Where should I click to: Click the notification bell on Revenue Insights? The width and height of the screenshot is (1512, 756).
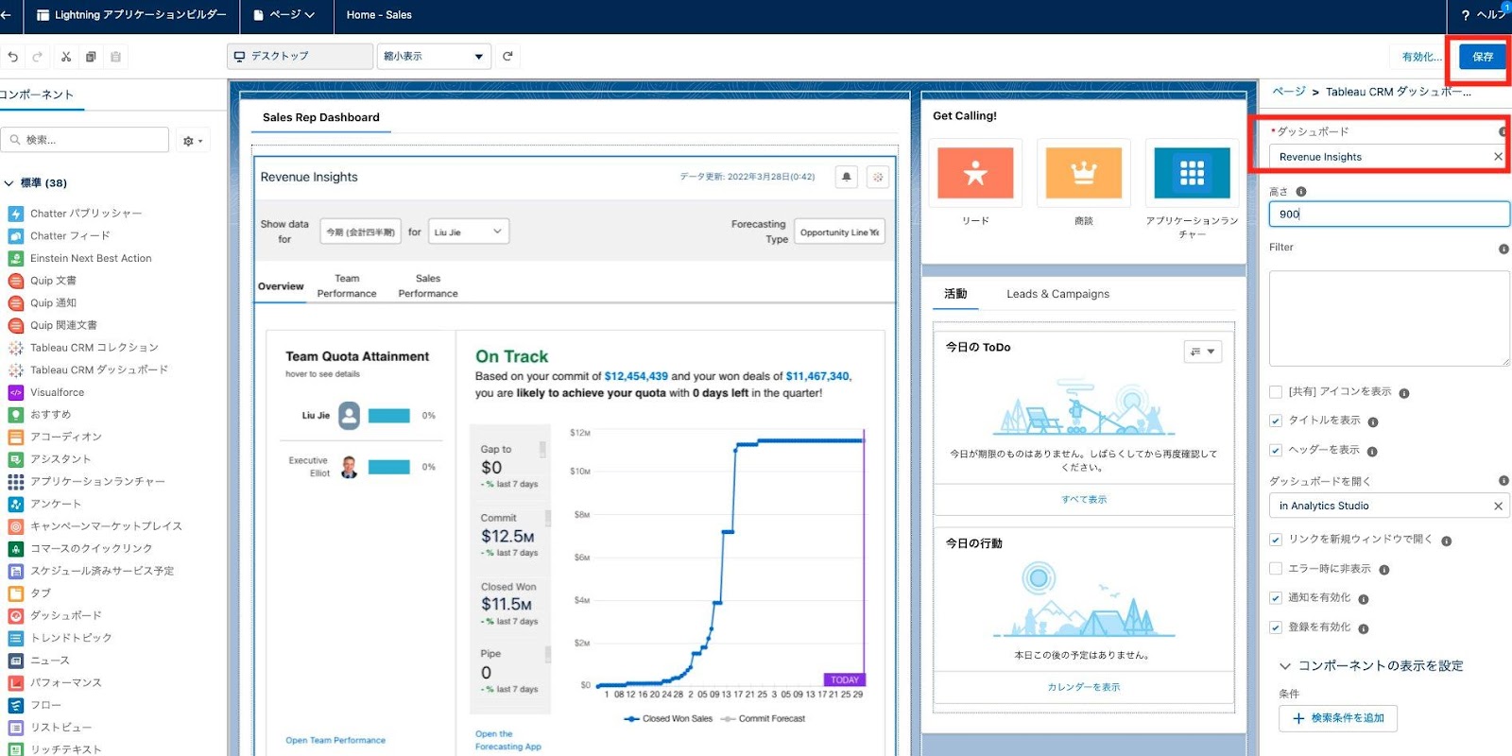(847, 177)
